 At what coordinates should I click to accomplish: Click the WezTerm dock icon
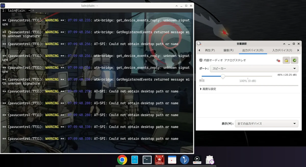(x=160, y=160)
